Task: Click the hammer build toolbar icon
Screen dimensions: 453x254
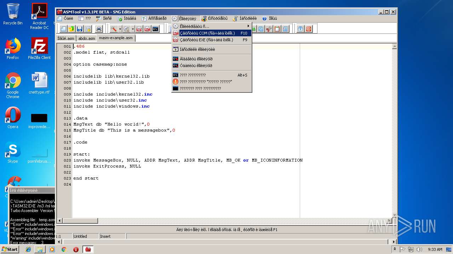Action: [x=114, y=29]
